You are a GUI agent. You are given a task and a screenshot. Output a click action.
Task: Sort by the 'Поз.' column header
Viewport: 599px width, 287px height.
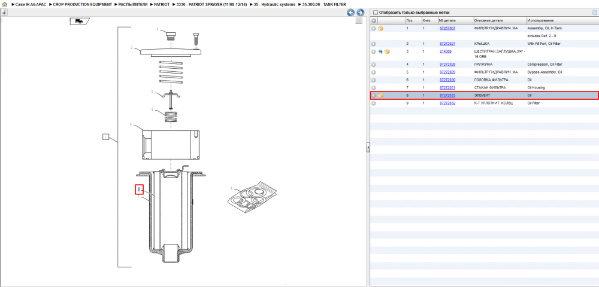tap(413, 20)
